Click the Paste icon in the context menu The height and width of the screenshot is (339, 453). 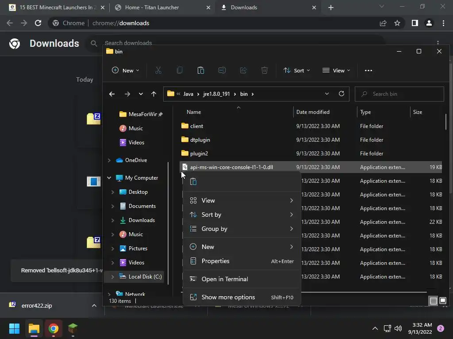193,181
